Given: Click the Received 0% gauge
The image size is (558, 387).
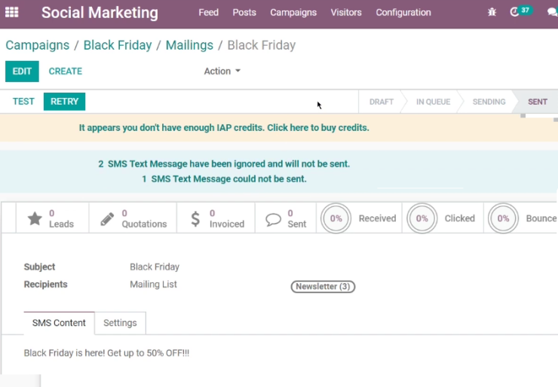Looking at the screenshot, I should [x=359, y=218].
